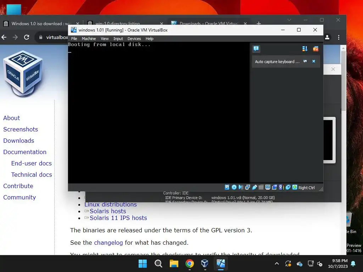Viewport: 363px width, 272px height.
Task: Open File Explorer from the taskbar
Action: 174,263
